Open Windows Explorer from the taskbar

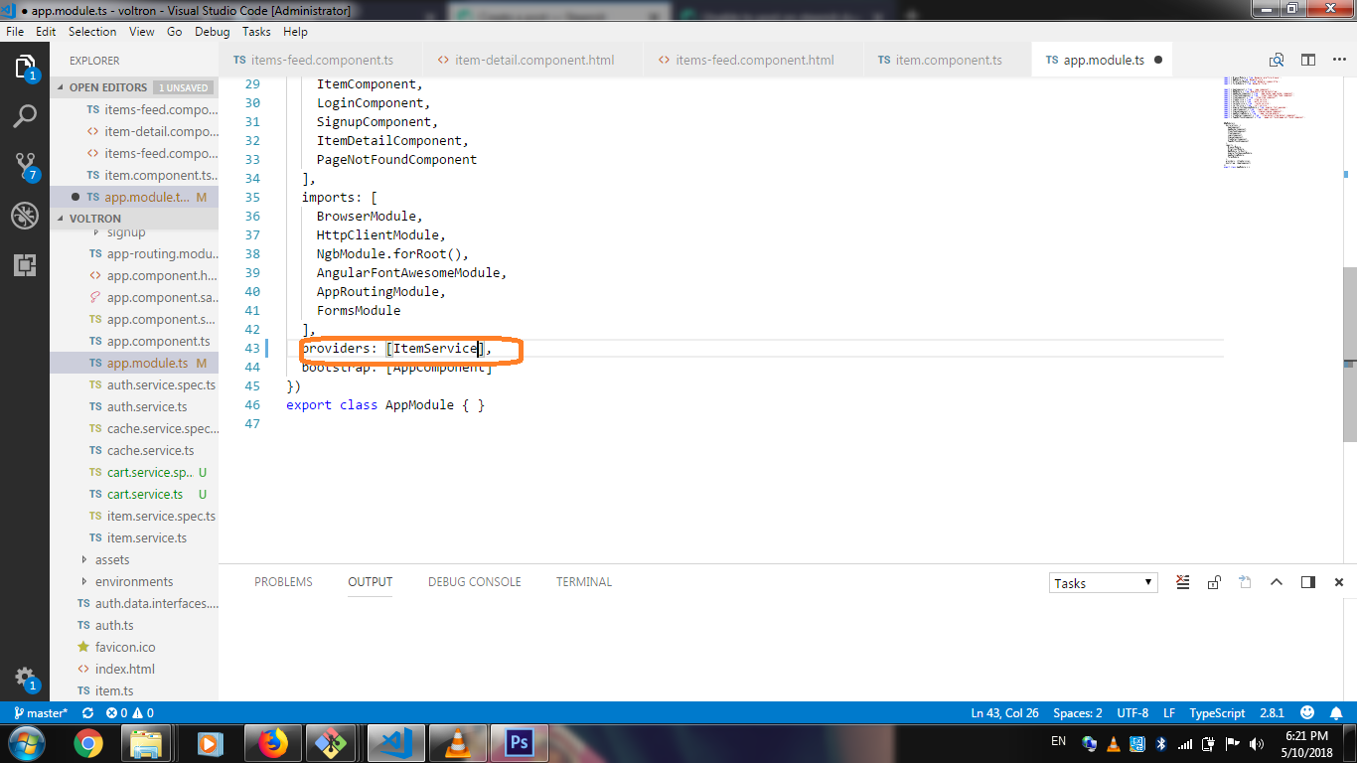[146, 742]
